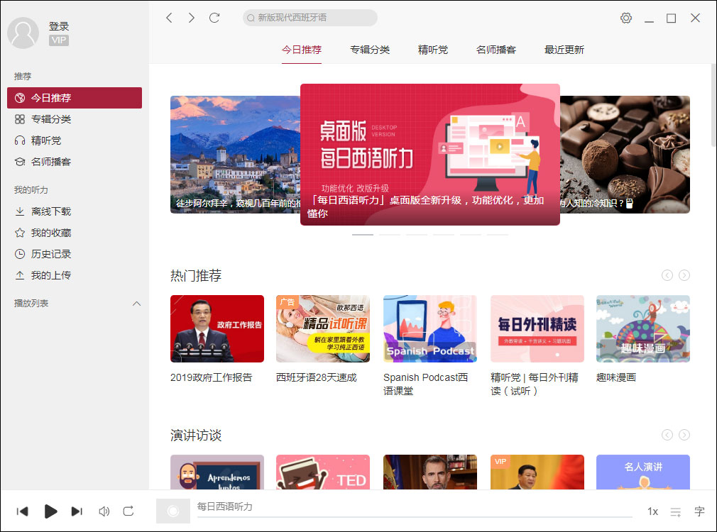Mute the volume with the speaker icon
Viewport: 717px width, 532px height.
point(104,511)
